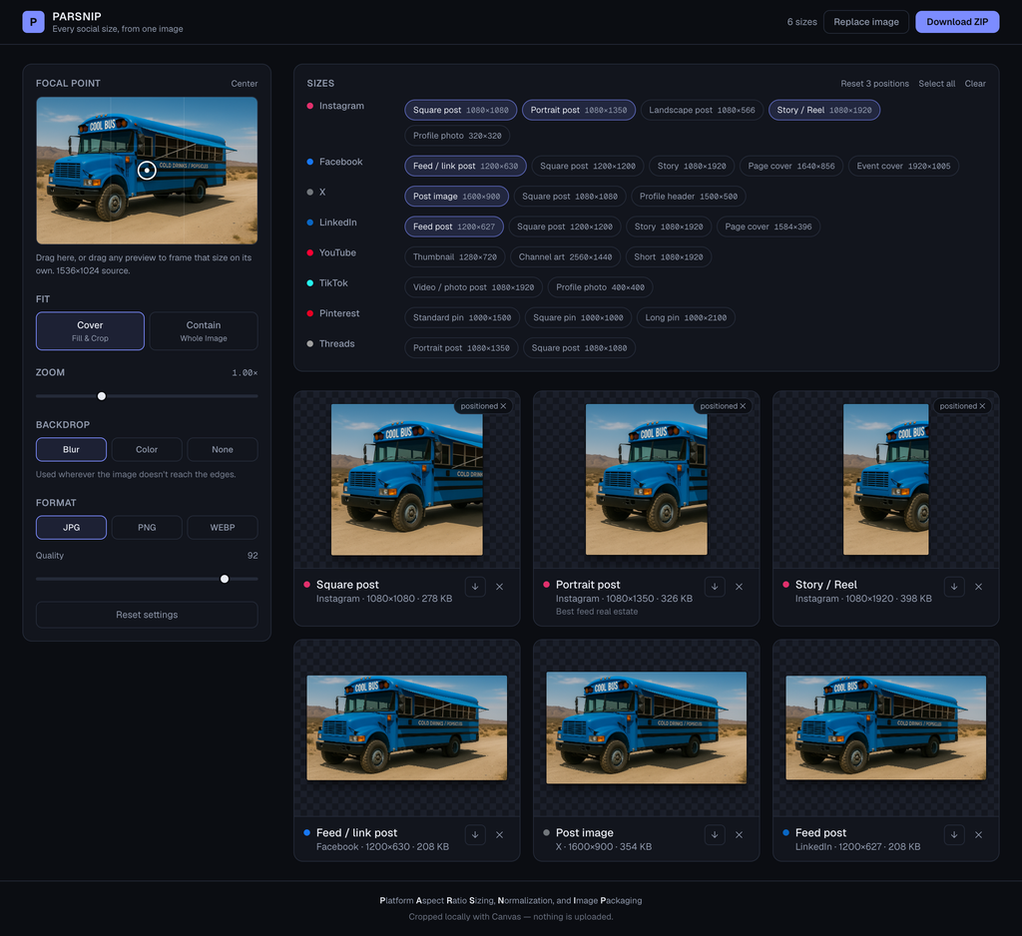Toggle Instagram Portrait post 1080×1350 size
This screenshot has width=1022, height=936.
tap(579, 110)
